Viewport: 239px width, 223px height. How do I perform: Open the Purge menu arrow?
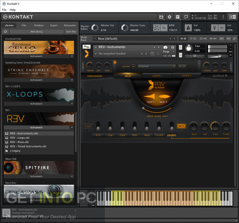point(174,52)
